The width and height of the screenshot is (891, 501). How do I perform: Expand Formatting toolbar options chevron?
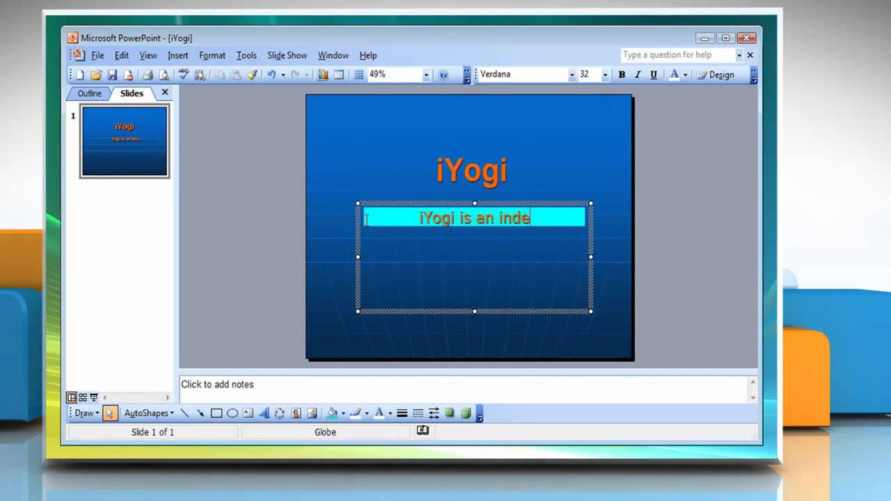click(x=754, y=74)
